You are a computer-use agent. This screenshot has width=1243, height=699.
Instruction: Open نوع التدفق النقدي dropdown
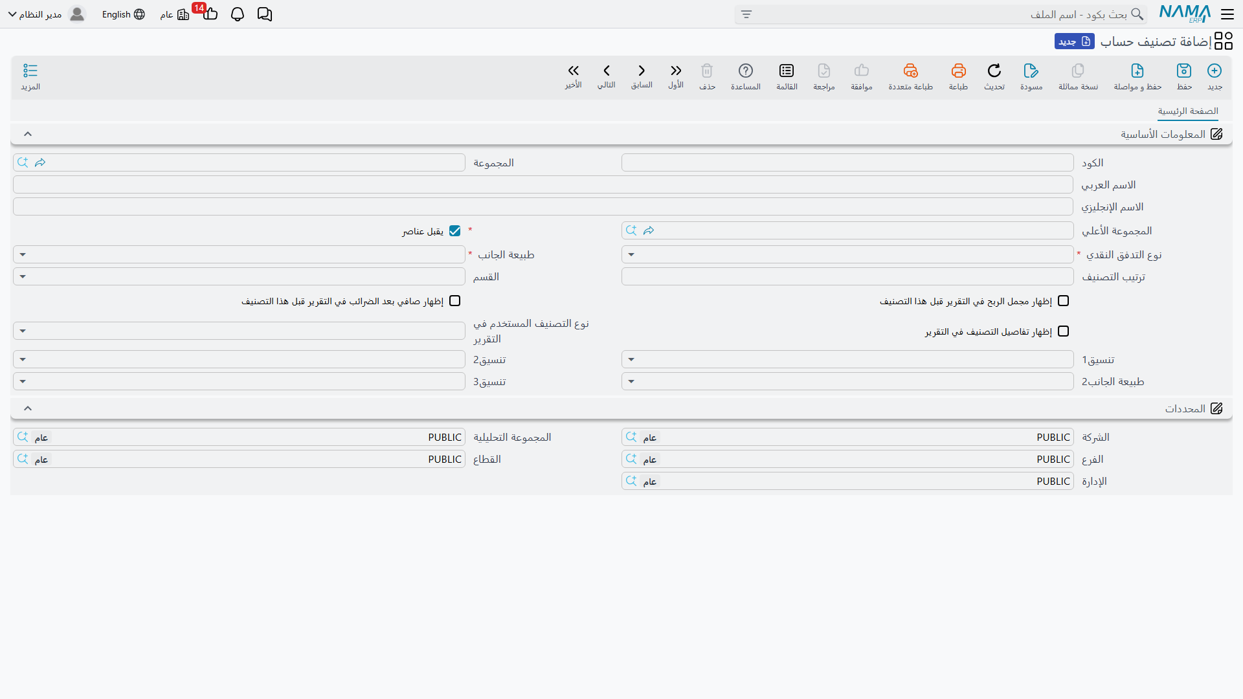pyautogui.click(x=847, y=254)
